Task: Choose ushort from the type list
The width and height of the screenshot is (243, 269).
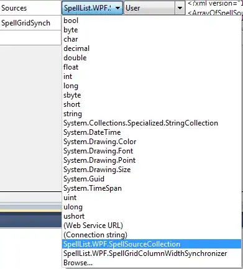Action: point(152,216)
